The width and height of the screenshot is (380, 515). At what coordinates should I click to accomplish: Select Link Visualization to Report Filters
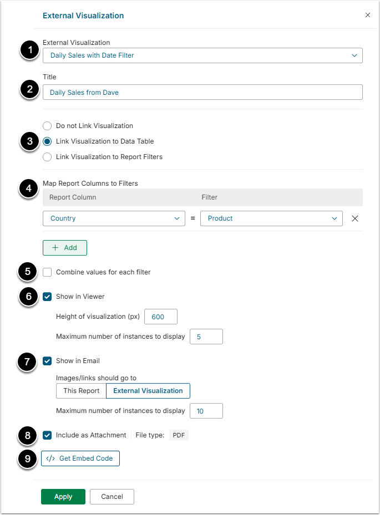pos(47,157)
